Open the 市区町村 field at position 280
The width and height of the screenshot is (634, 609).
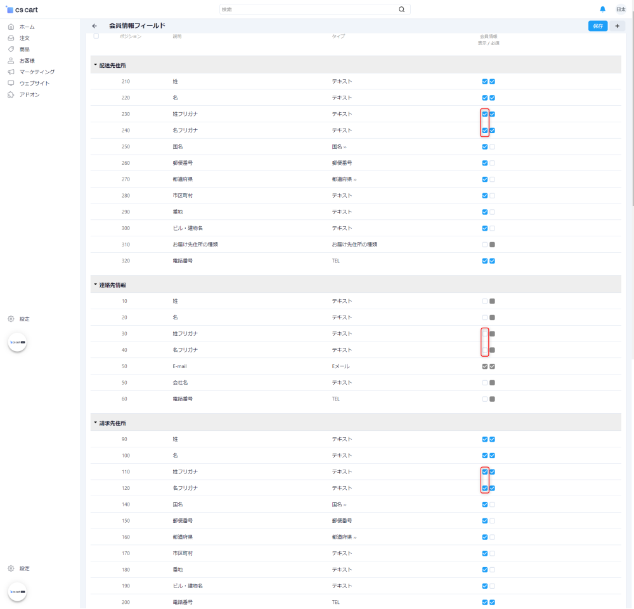point(183,196)
